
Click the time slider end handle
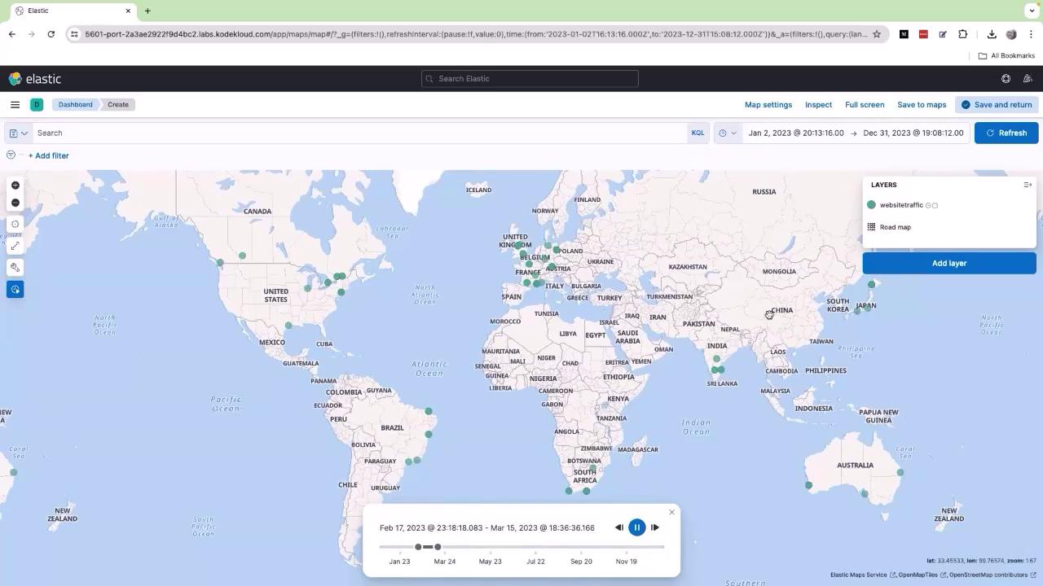(438, 547)
